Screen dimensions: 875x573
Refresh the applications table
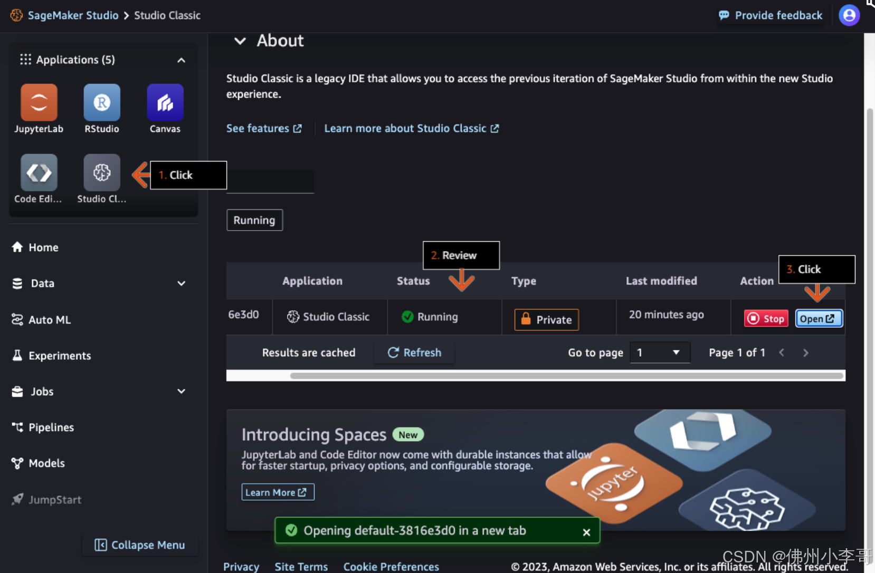pyautogui.click(x=414, y=352)
